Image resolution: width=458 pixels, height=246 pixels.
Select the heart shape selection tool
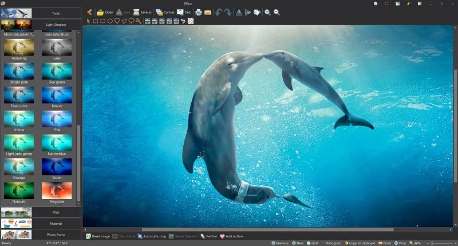pyautogui.click(x=117, y=21)
